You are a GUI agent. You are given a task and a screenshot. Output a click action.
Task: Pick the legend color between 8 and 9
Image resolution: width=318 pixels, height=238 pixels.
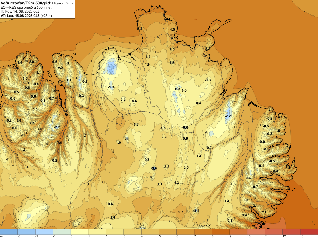221,232
